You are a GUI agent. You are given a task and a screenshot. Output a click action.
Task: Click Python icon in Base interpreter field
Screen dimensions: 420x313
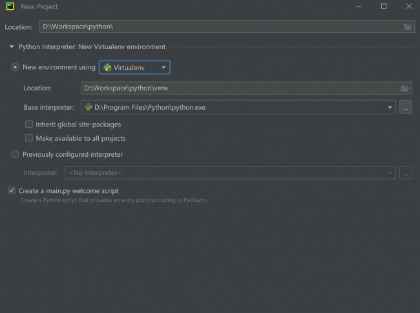pyautogui.click(x=88, y=107)
